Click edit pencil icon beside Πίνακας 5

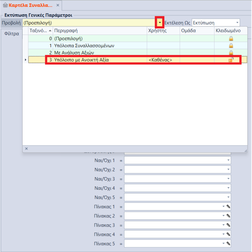(x=228, y=244)
